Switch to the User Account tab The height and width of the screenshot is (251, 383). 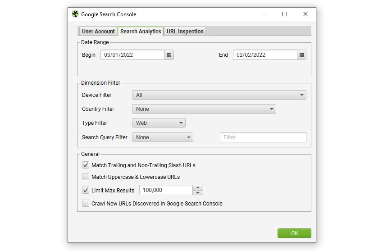pos(98,32)
